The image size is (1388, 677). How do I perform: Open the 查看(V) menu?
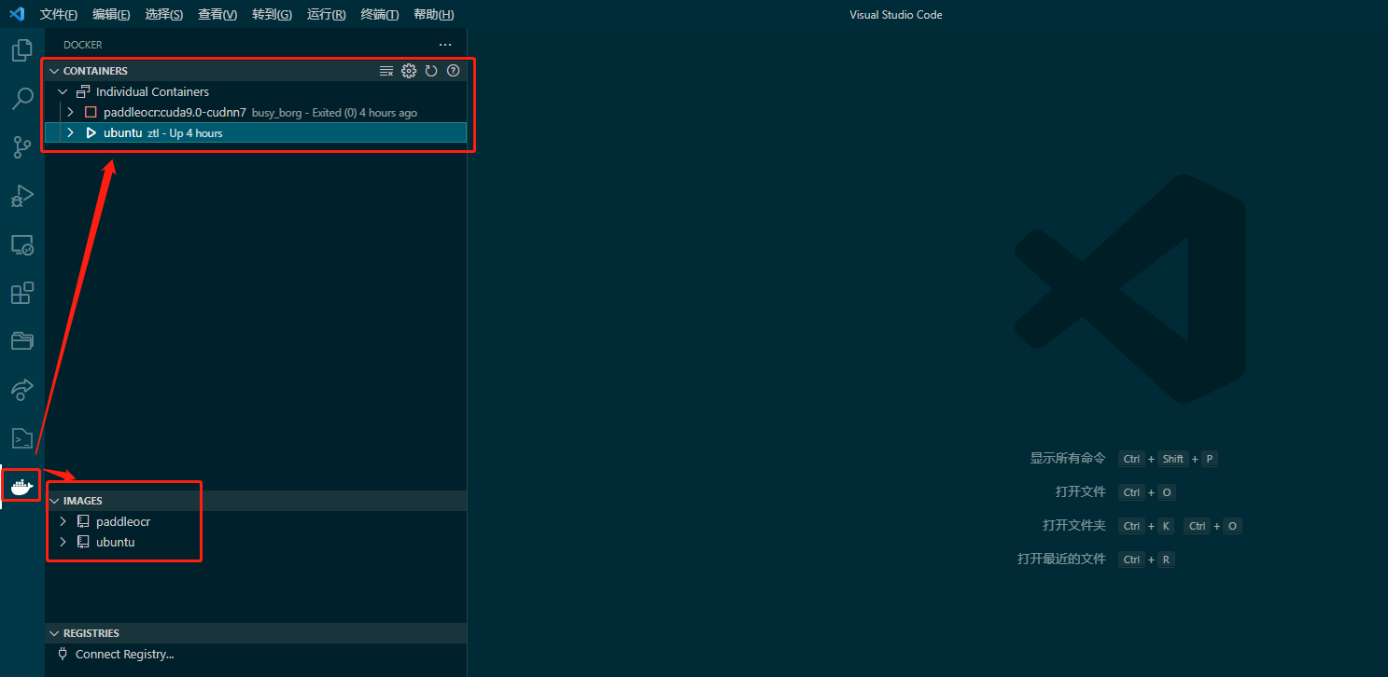coord(217,14)
